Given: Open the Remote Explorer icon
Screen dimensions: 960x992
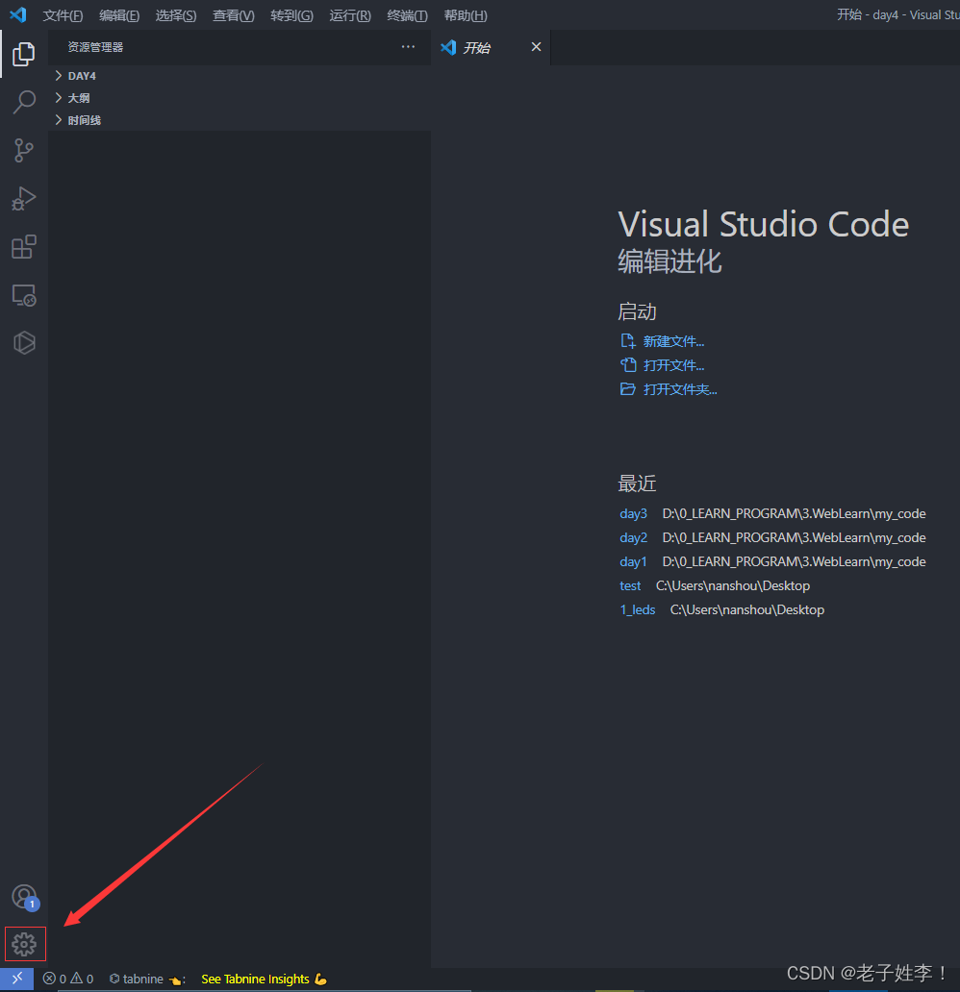Looking at the screenshot, I should 24,295.
